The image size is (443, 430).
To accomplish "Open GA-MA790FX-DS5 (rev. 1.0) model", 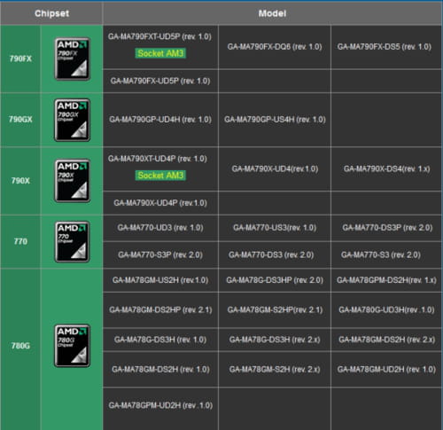I will point(385,47).
